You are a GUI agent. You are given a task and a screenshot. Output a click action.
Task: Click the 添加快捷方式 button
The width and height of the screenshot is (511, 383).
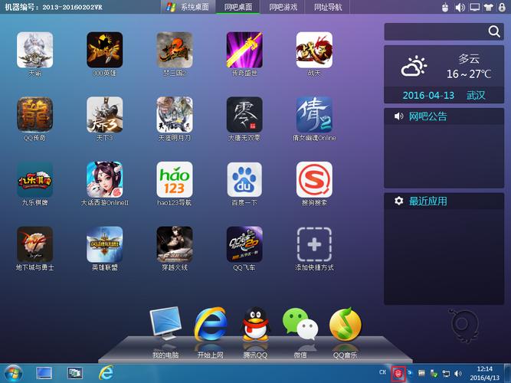(x=314, y=245)
